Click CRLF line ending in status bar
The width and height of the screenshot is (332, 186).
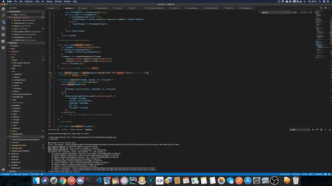[311, 175]
